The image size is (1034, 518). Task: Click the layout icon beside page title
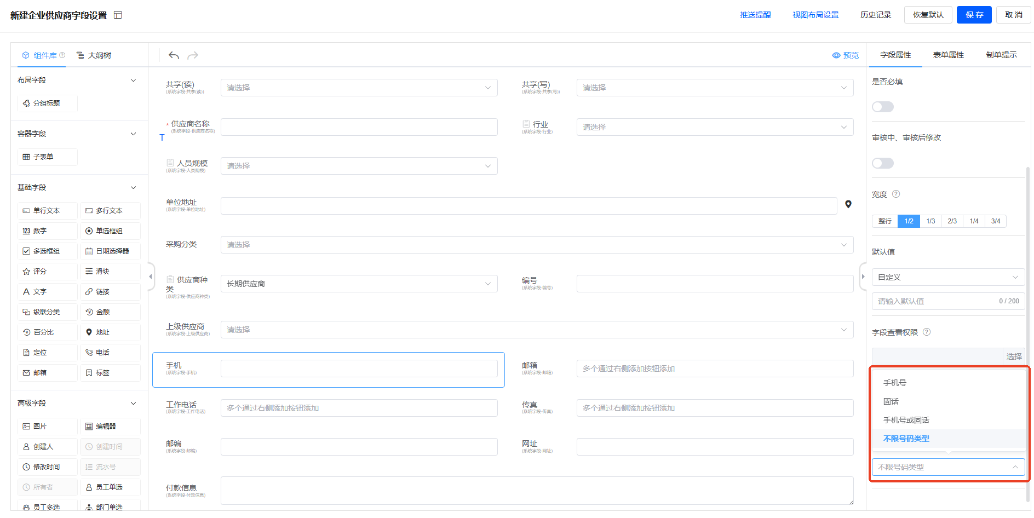point(118,15)
